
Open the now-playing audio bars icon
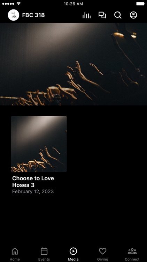87,15
